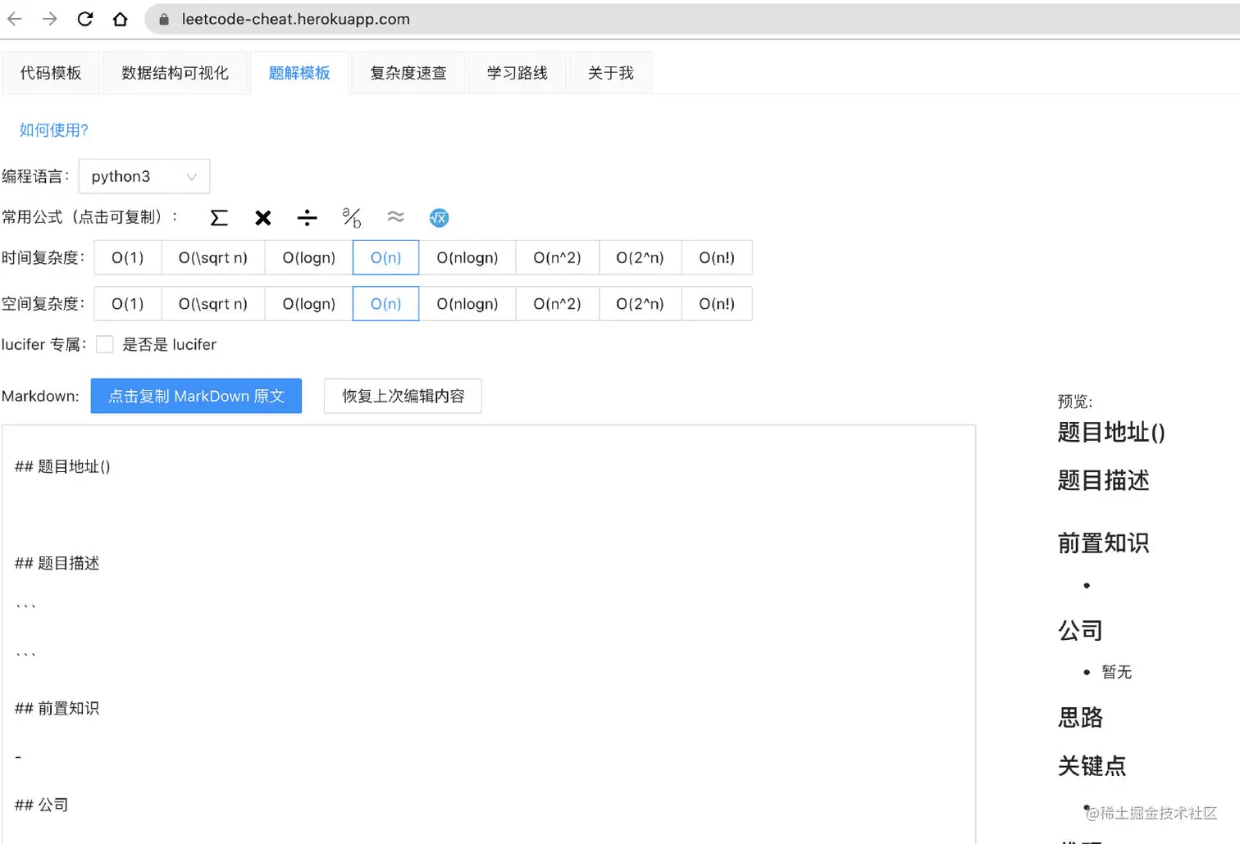Copy the division sign formula icon
1240x844 pixels.
coord(307,218)
